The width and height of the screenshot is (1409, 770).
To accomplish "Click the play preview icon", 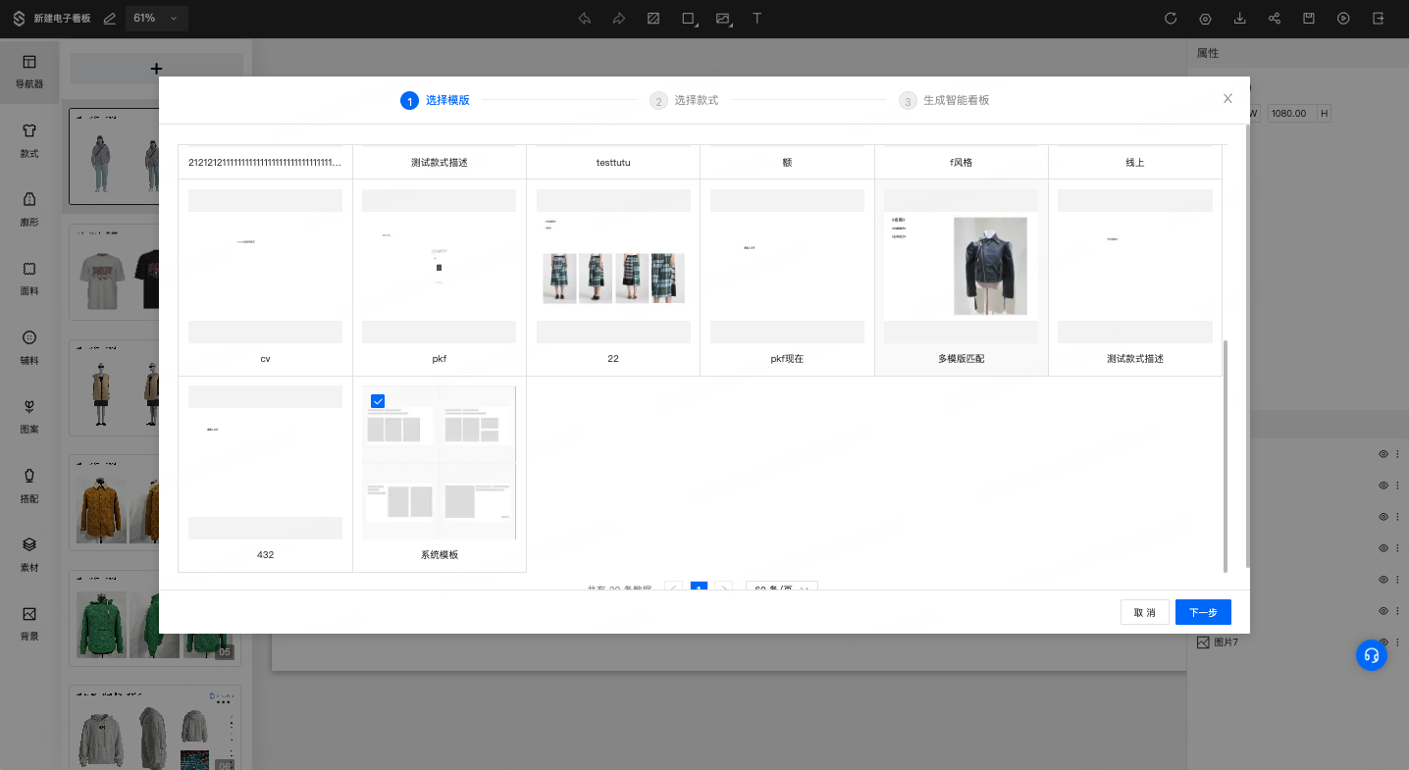I will pyautogui.click(x=1343, y=19).
